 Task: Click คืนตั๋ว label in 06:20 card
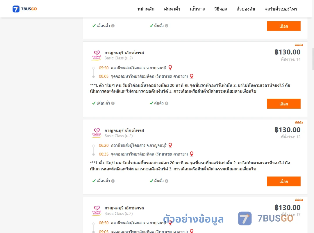(x=159, y=181)
